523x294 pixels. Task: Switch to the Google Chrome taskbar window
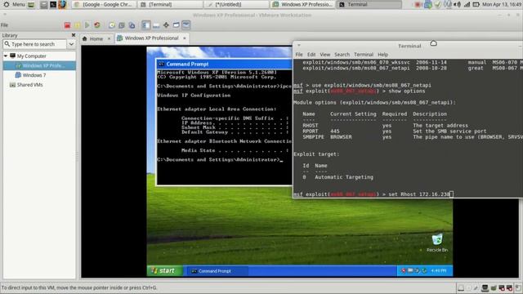[104, 4]
